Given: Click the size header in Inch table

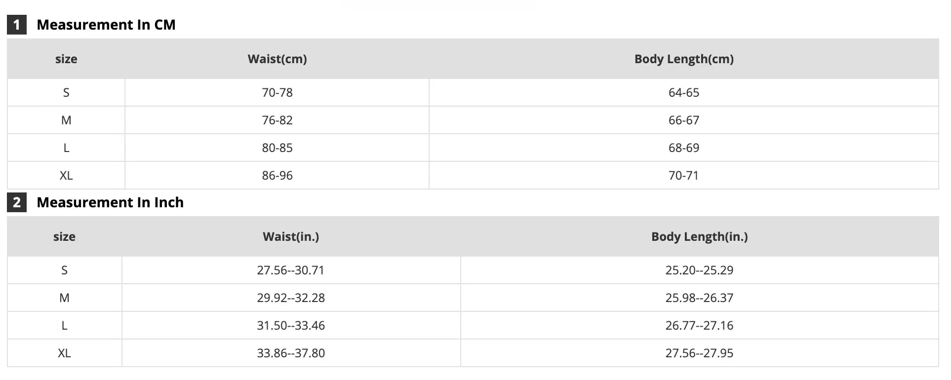Looking at the screenshot, I should (x=64, y=237).
